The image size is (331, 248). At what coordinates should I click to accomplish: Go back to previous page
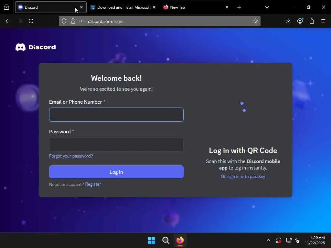coord(8,21)
